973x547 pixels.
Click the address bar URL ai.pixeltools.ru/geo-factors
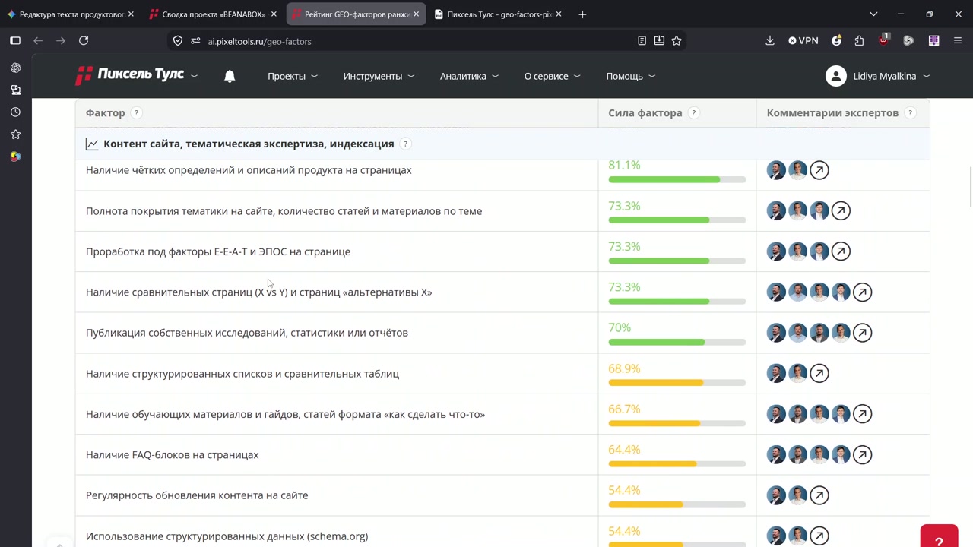pyautogui.click(x=259, y=41)
